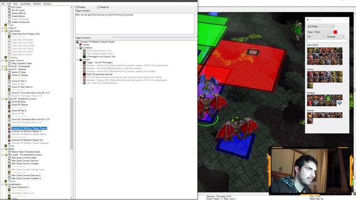Collapse the Housekeeping folder
356x200 pixels.
(2, 184)
